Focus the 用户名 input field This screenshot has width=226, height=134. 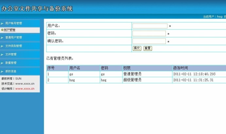click(150, 26)
